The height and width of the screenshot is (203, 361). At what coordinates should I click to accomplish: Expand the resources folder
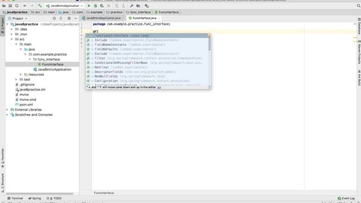(21, 74)
